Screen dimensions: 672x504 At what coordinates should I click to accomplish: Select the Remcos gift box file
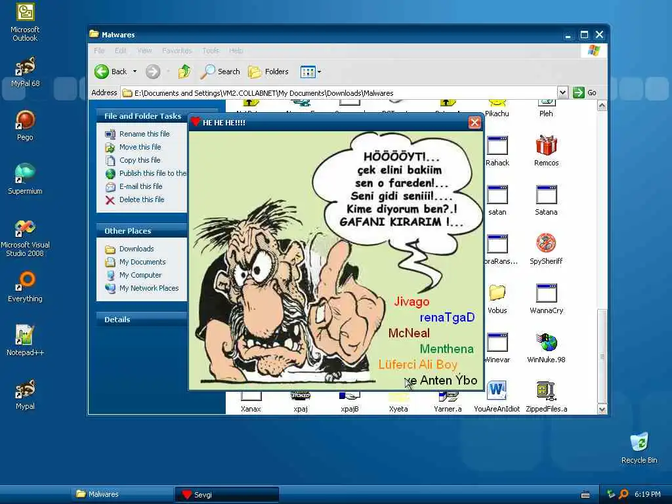(546, 150)
